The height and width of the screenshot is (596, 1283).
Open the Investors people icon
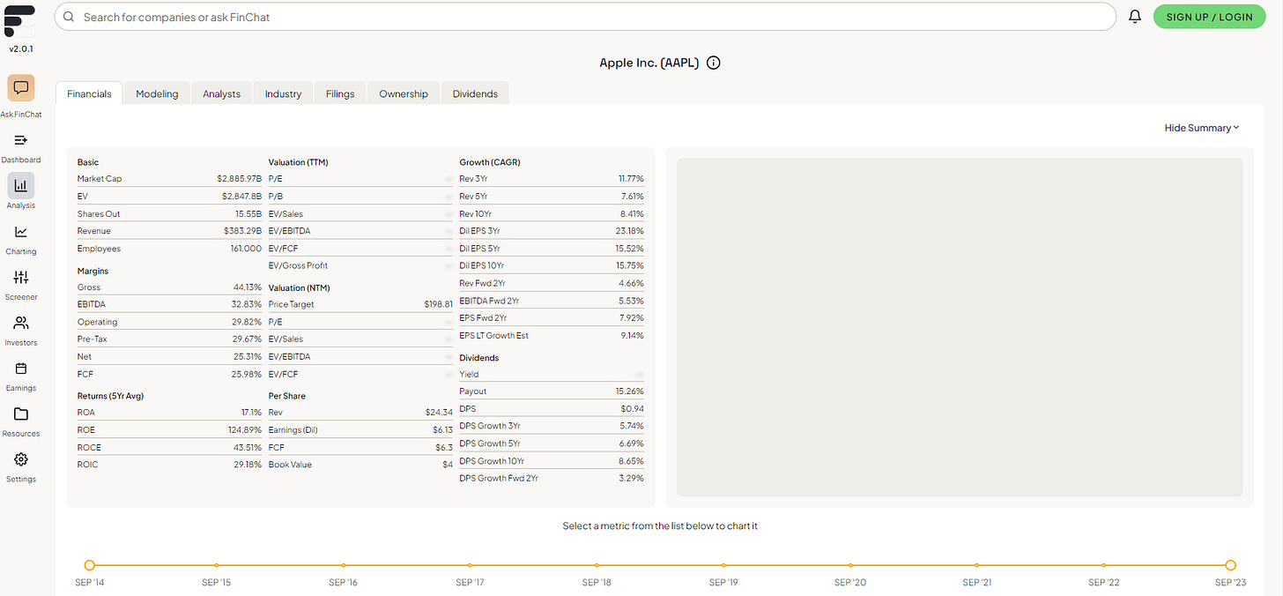tap(21, 323)
